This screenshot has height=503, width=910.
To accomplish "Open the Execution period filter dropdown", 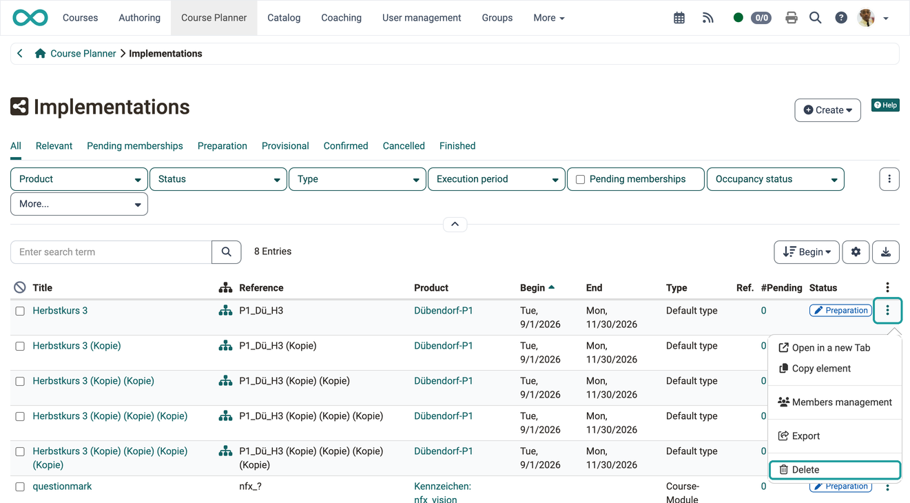I will click(497, 179).
